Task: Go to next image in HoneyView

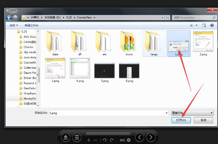Action: click(x=151, y=137)
